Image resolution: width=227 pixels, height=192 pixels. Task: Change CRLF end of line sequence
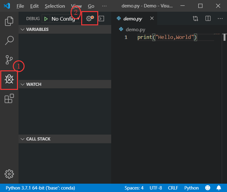tap(173, 188)
